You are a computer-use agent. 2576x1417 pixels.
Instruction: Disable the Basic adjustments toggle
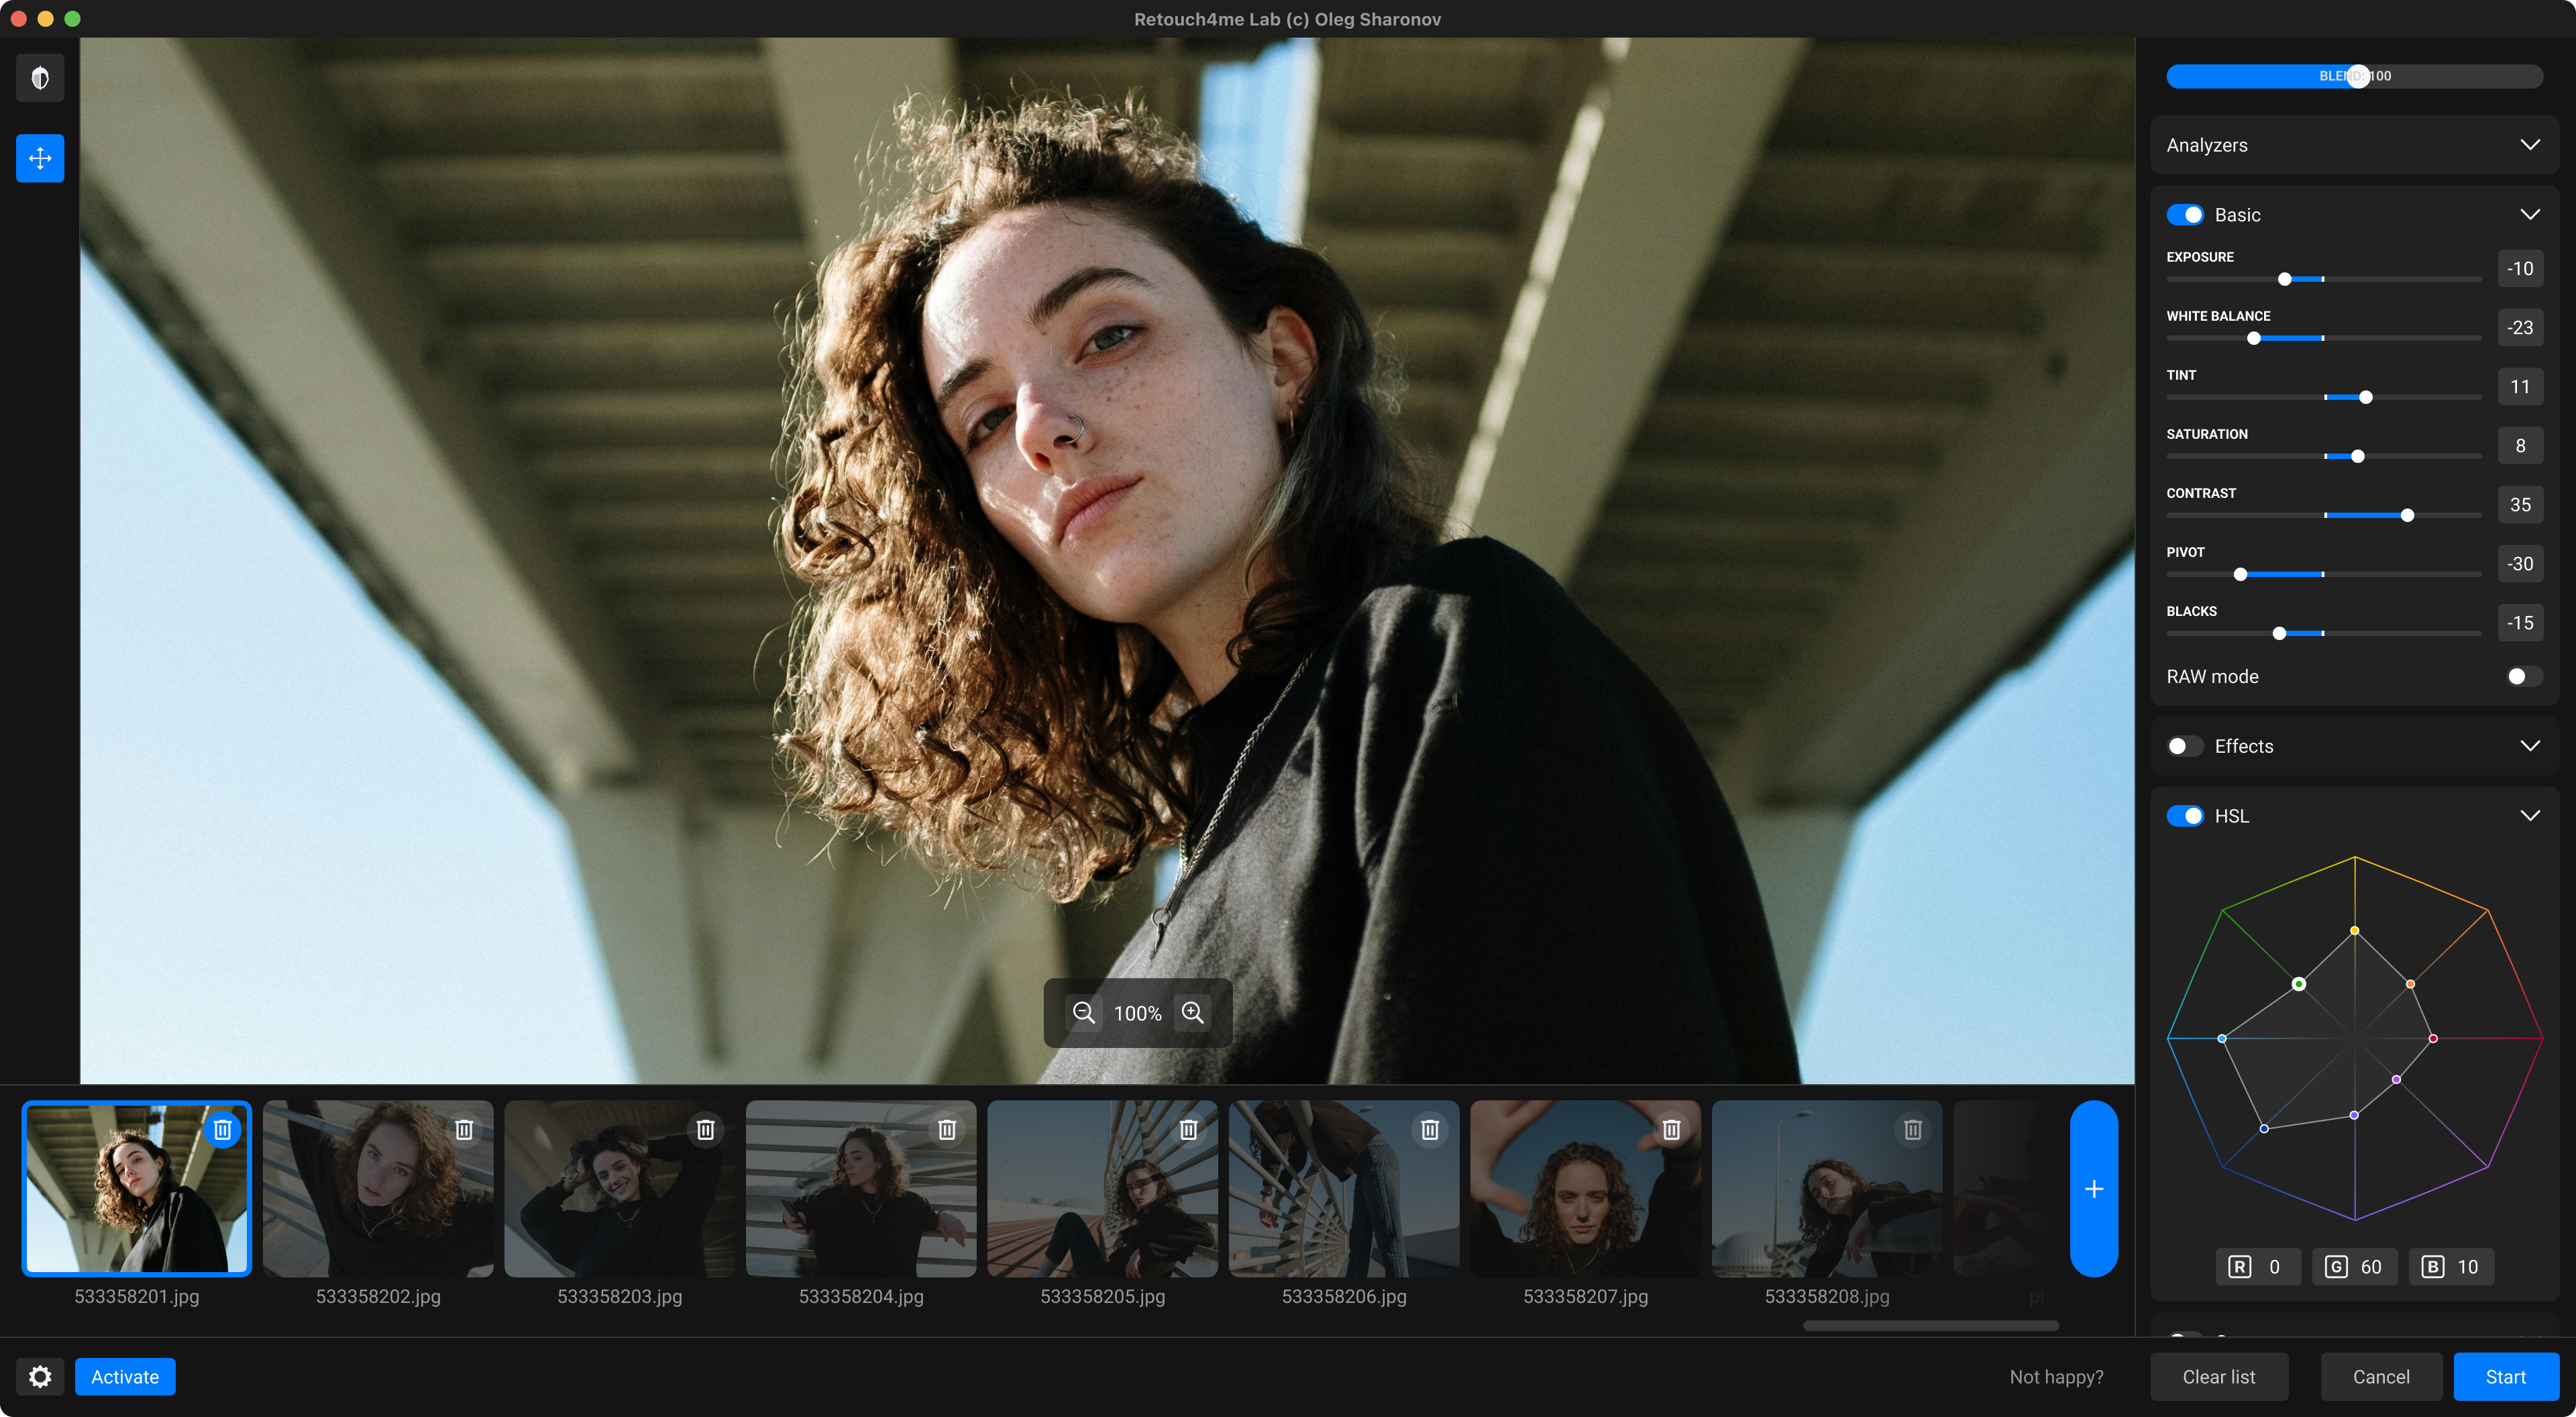[x=2185, y=214]
